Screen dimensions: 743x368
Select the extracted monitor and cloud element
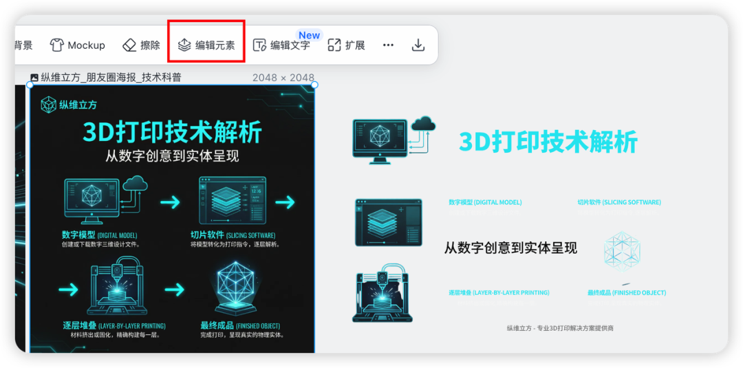pos(394,140)
